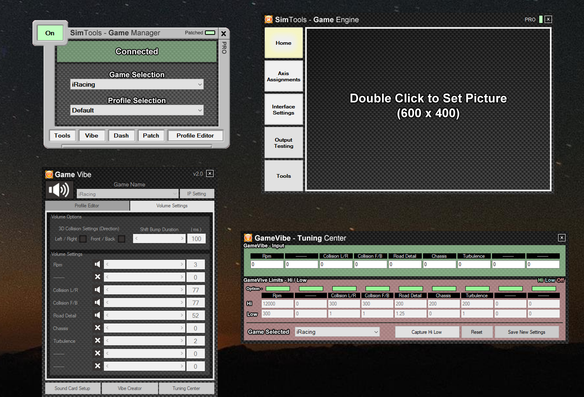
Task: Click the Collision L/R volume value 77
Action: [195, 290]
